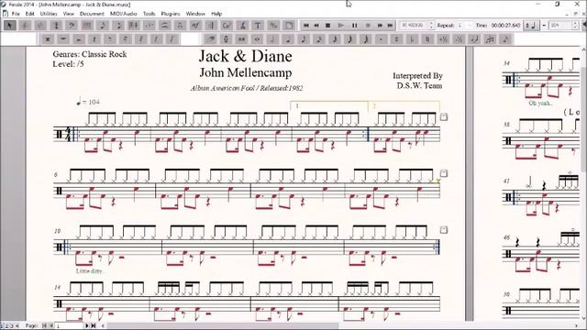This screenshot has width=587, height=330.
Task: Click the record button
Action: [x=368, y=26]
